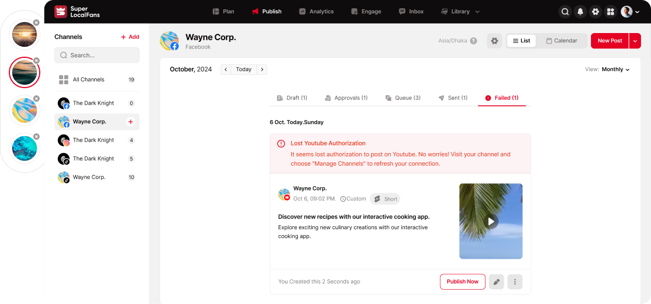Open the three-dot more options on post
The width and height of the screenshot is (651, 304).
click(x=515, y=281)
